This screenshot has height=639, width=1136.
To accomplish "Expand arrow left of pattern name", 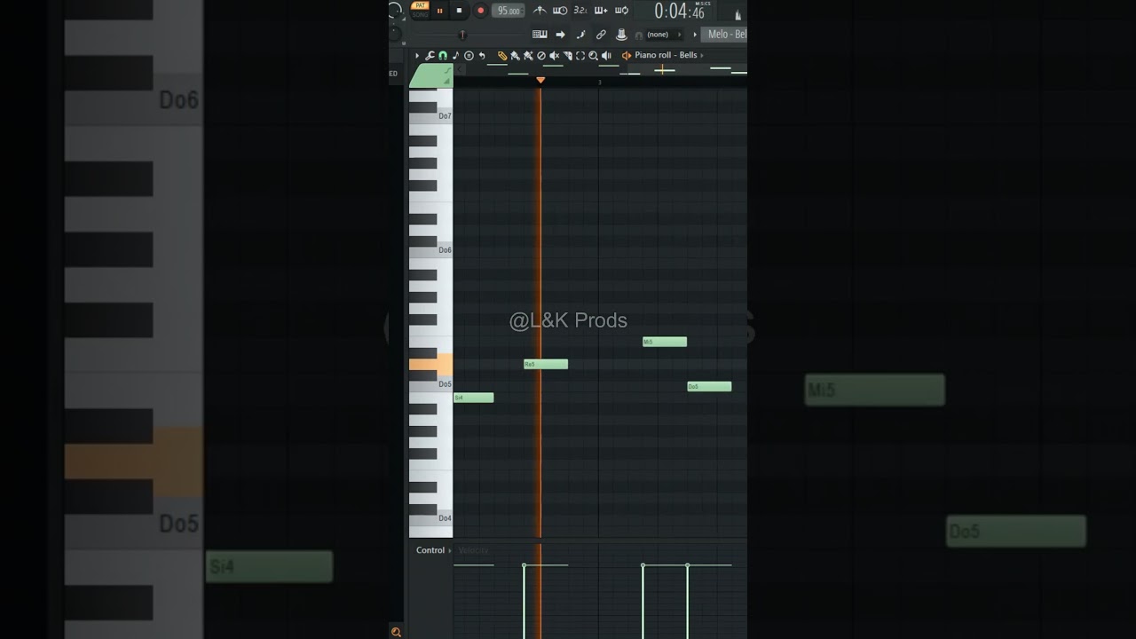I will [695, 35].
